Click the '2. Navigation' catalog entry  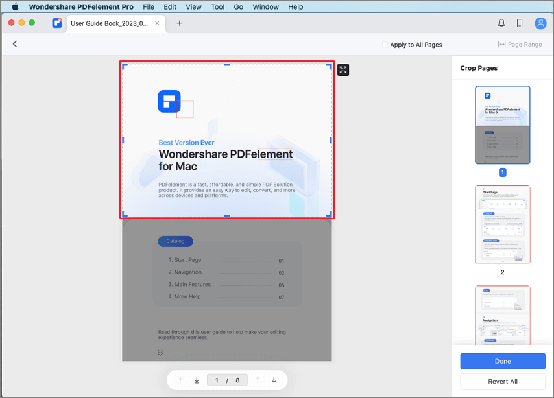226,272
